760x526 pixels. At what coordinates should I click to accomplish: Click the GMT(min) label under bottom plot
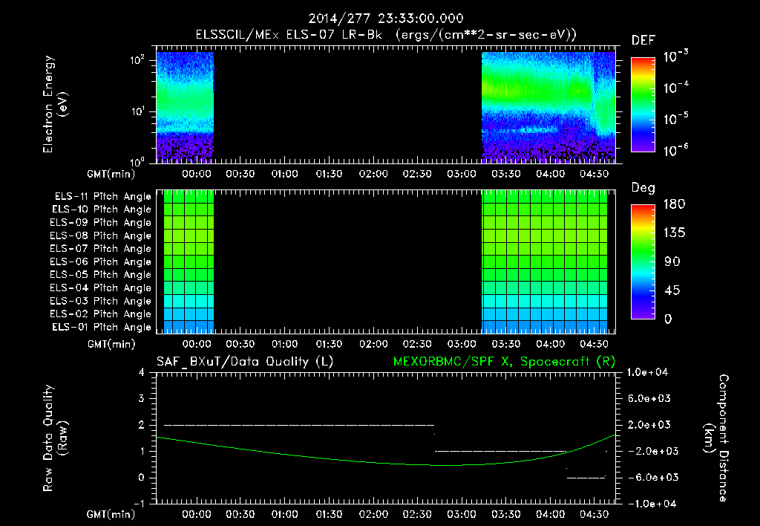[111, 514]
